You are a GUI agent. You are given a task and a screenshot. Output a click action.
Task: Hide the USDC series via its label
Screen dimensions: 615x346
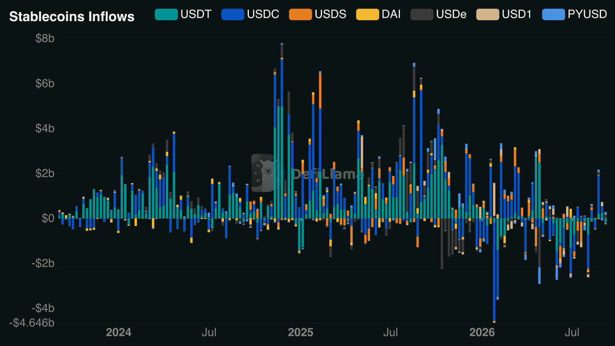(x=263, y=14)
